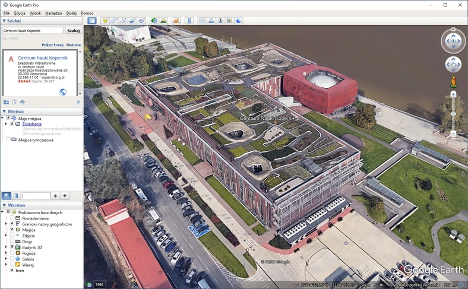Print search results with the printer icon

coord(23,102)
